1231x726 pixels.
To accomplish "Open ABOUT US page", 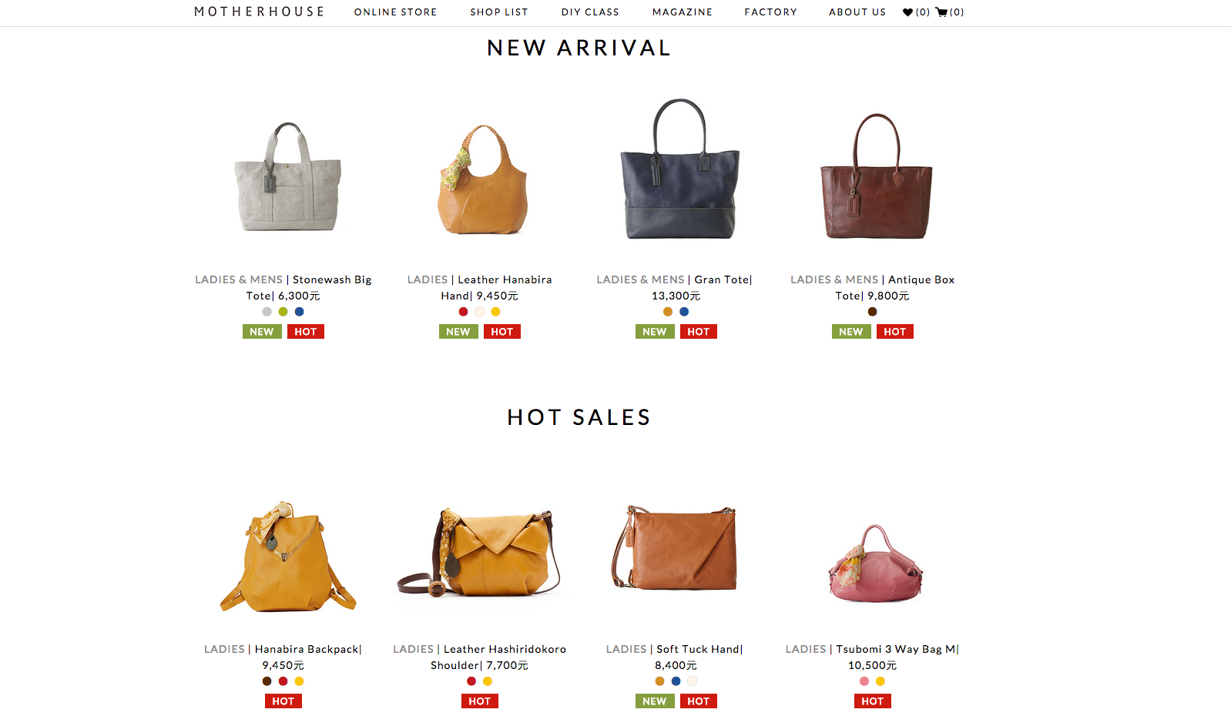I will [x=857, y=12].
